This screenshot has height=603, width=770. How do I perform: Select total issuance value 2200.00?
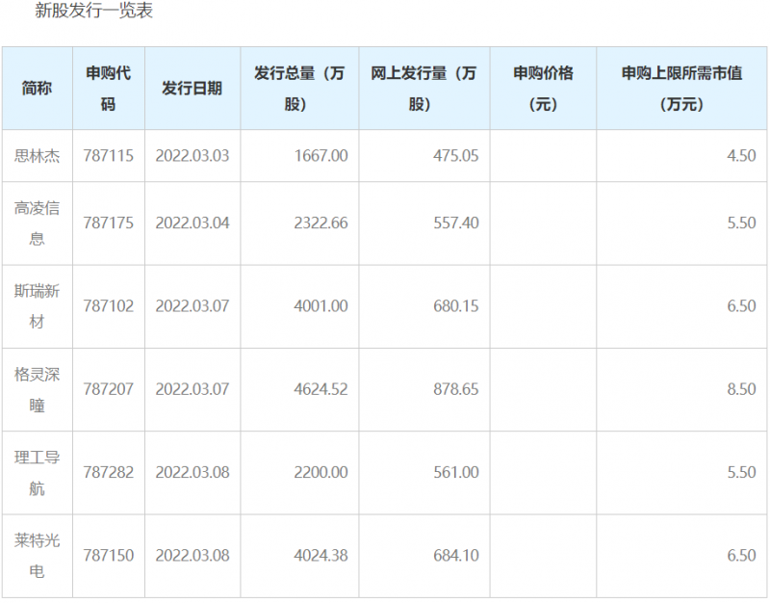[x=321, y=472]
